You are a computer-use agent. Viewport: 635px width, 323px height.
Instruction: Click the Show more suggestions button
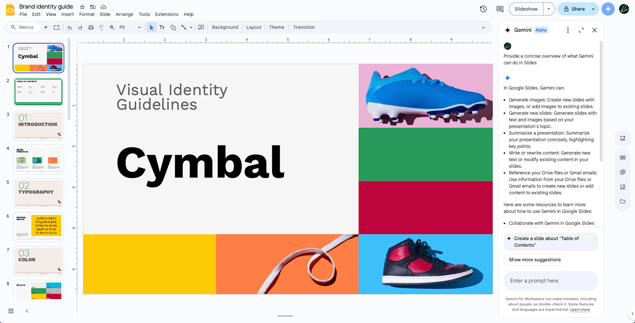535,259
